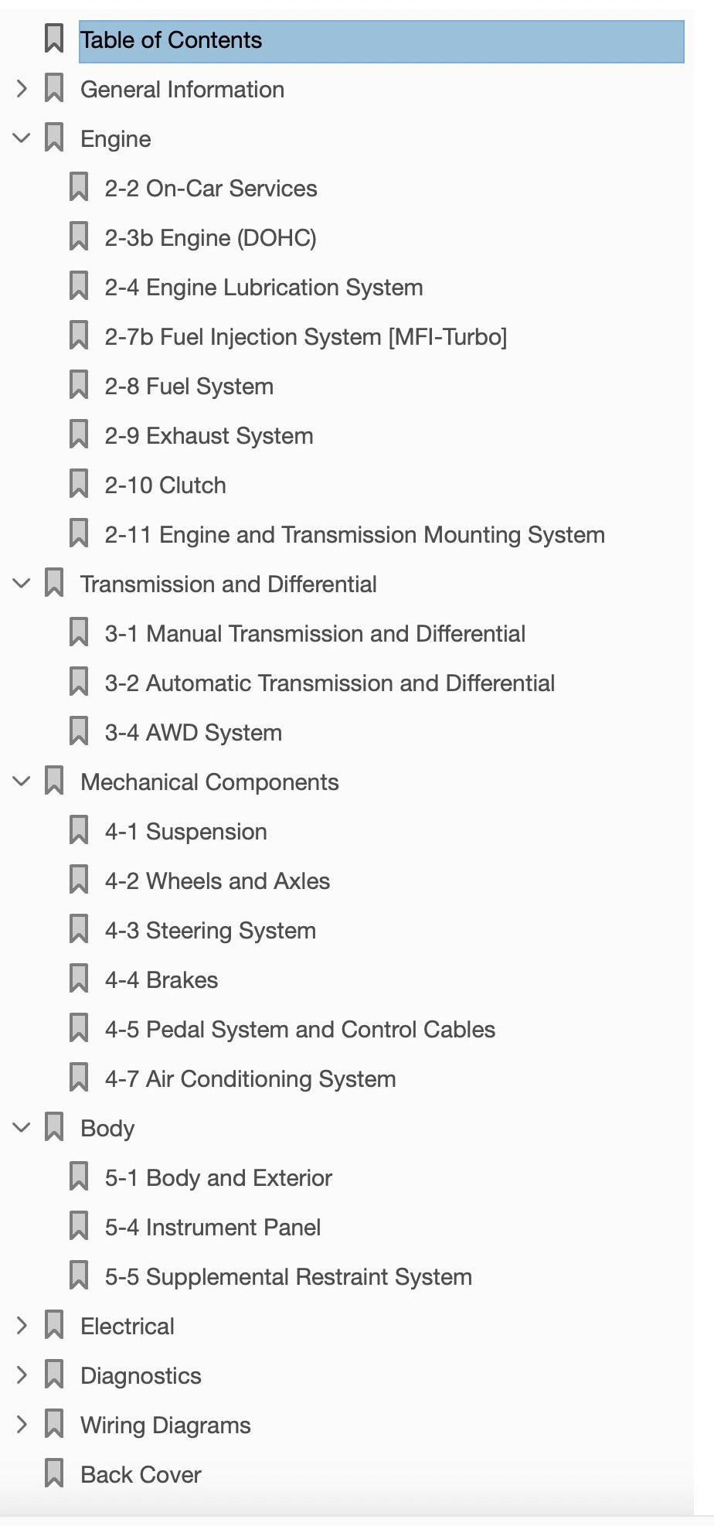Click bookmark icon next to 2-10 Clutch
The width and height of the screenshot is (714, 1526).
click(79, 484)
